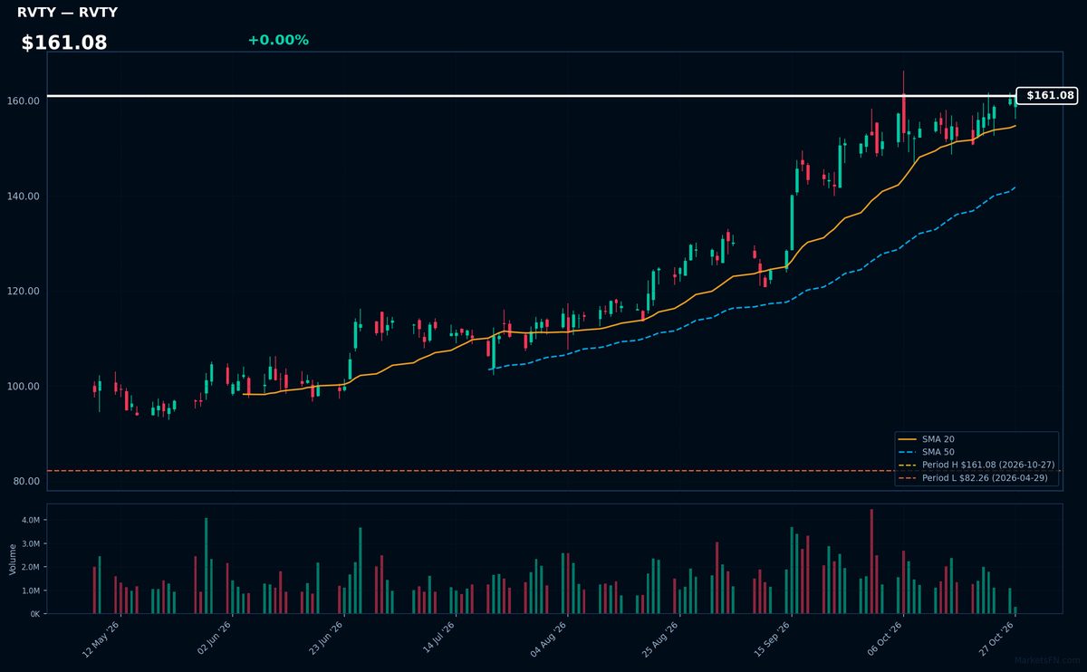Click the 23 Jun '26 date label

point(325,639)
